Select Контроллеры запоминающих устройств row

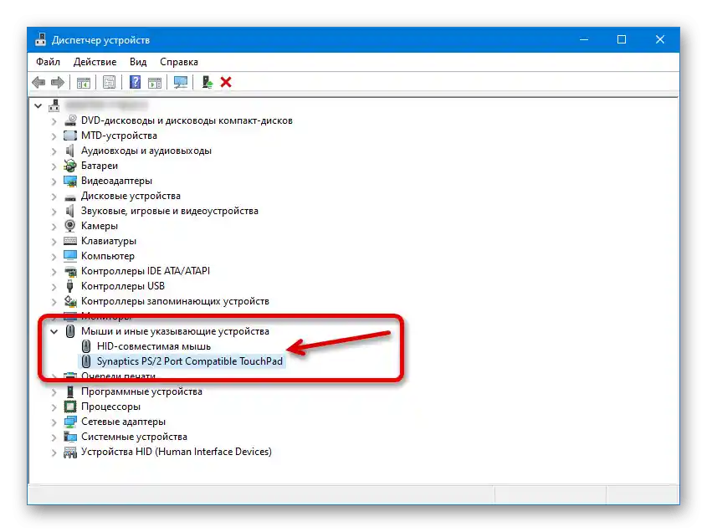click(x=175, y=301)
